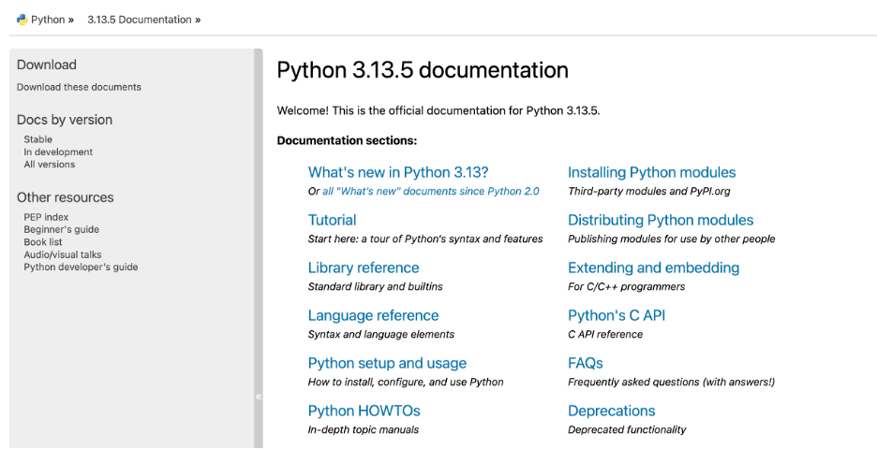Collapse sidebar with the « toggle
Viewport: 877px width, 449px height.
[x=259, y=397]
